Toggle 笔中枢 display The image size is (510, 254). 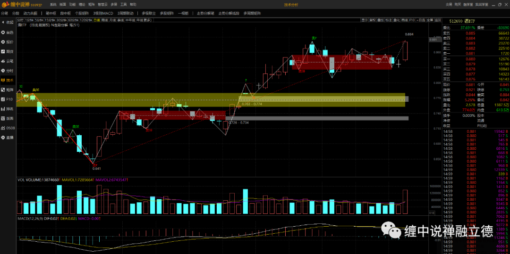(x=51, y=13)
